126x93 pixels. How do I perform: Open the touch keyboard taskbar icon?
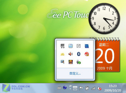click(59, 88)
